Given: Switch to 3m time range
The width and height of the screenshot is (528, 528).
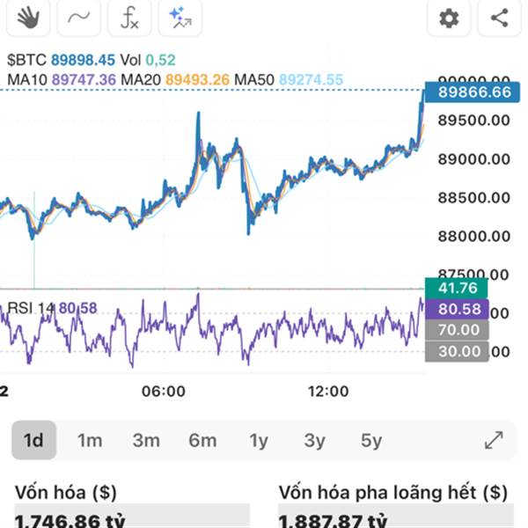Looking at the screenshot, I should [146, 440].
